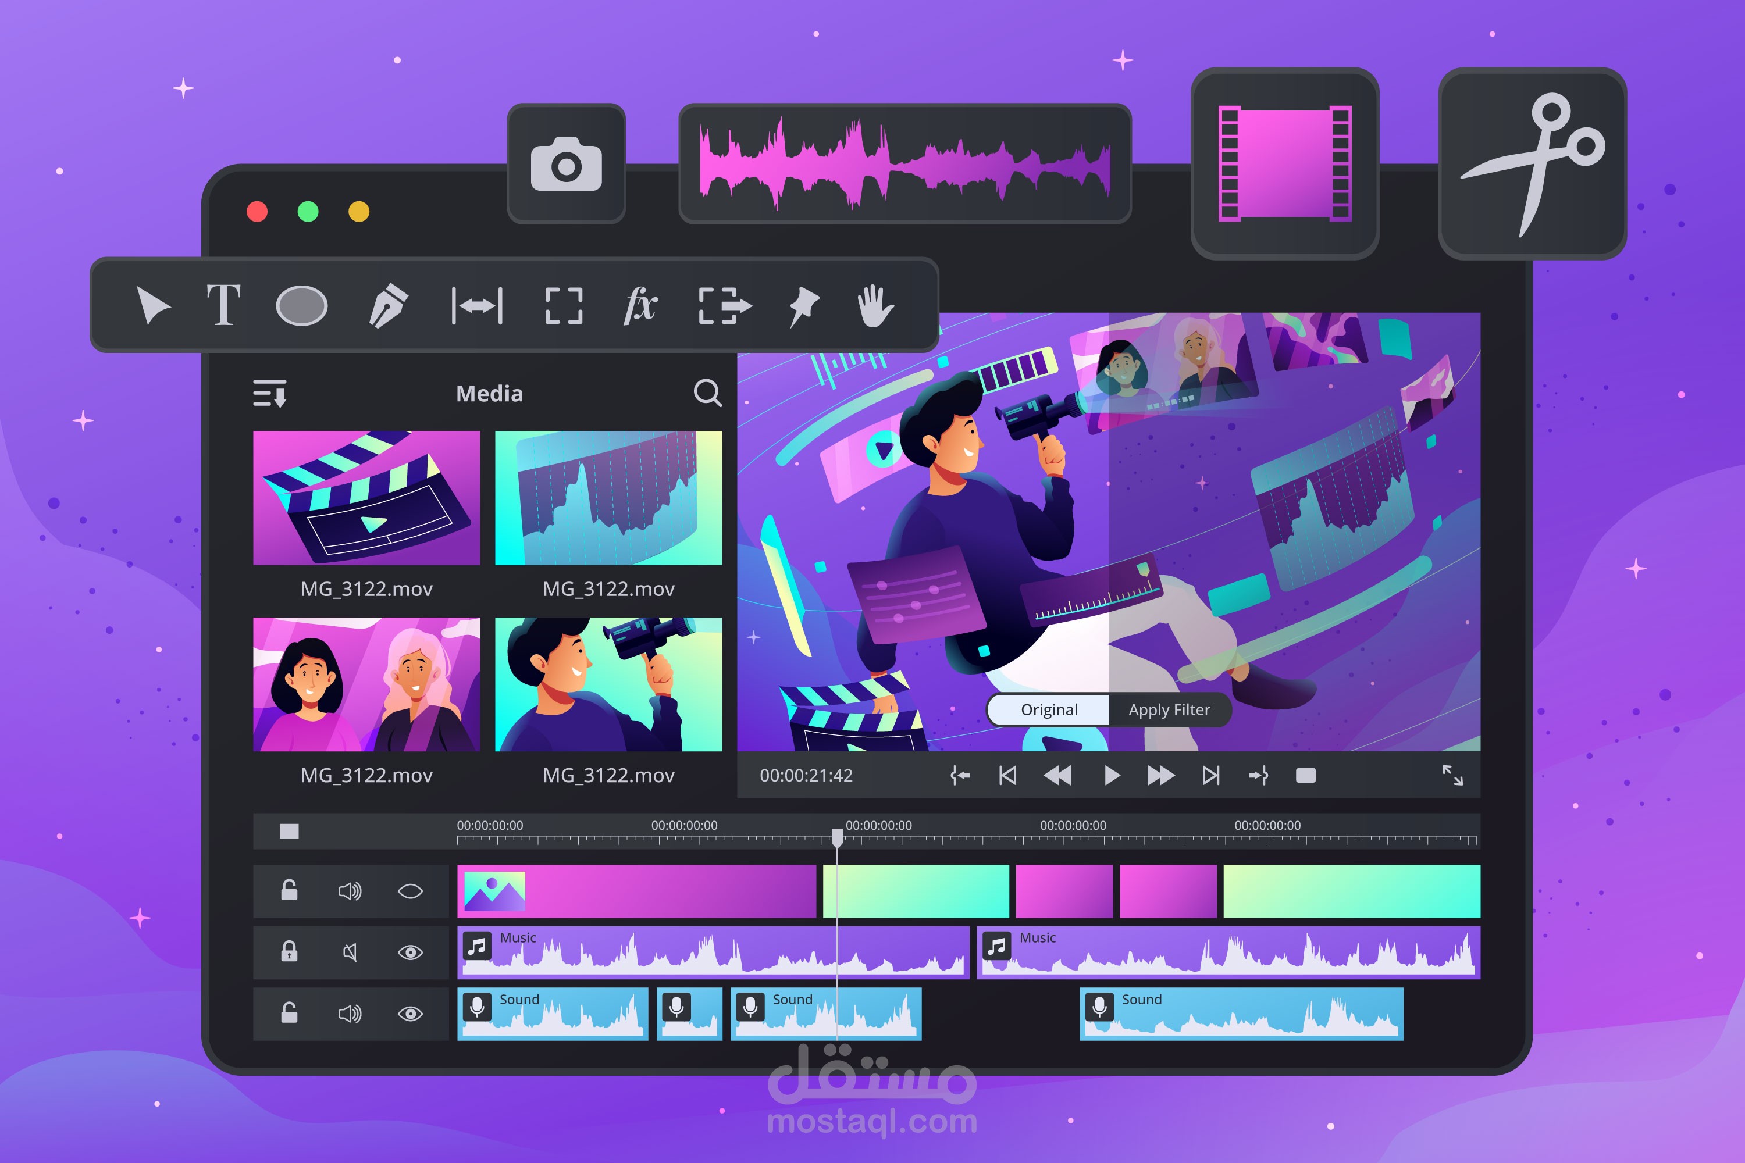Select the unlabeled short microphone clip
1745x1163 pixels.
click(x=690, y=1014)
